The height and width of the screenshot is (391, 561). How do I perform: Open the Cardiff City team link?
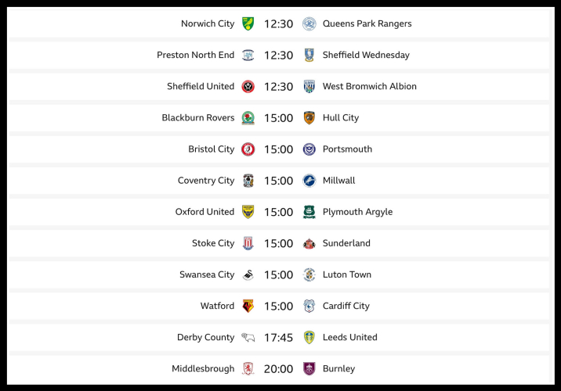click(x=346, y=306)
